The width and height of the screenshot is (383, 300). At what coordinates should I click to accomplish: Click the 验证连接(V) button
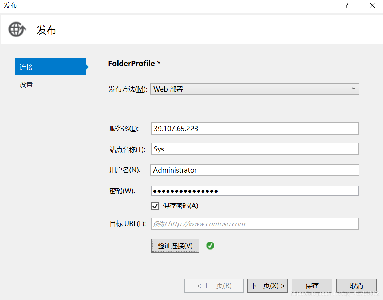[x=175, y=246]
